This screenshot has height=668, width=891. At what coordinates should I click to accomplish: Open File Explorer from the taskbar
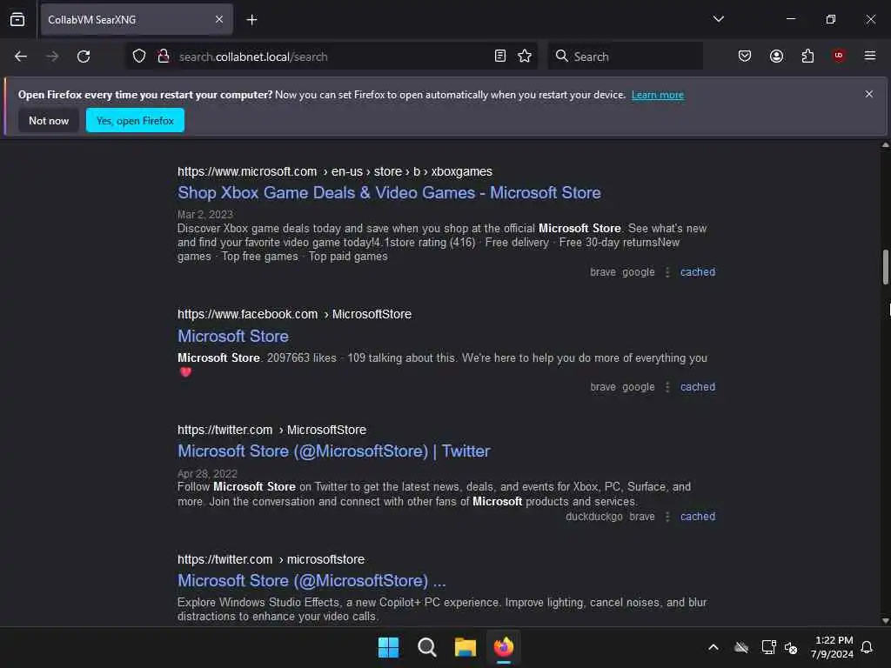click(466, 647)
